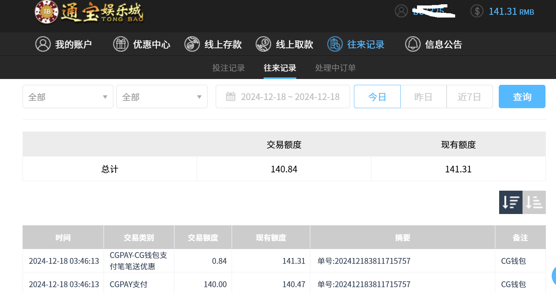Viewport: 556px width, 293px height.
Task: Click the 查询 search button
Action: point(522,96)
